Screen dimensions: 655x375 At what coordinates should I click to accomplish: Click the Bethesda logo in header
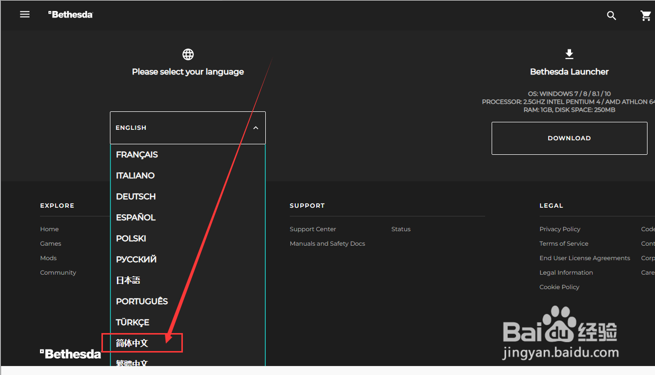pyautogui.click(x=70, y=14)
